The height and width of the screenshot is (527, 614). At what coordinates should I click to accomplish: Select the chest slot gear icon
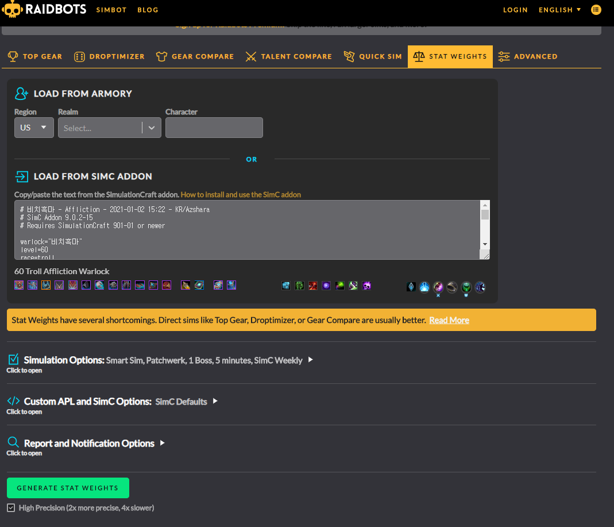tap(73, 285)
